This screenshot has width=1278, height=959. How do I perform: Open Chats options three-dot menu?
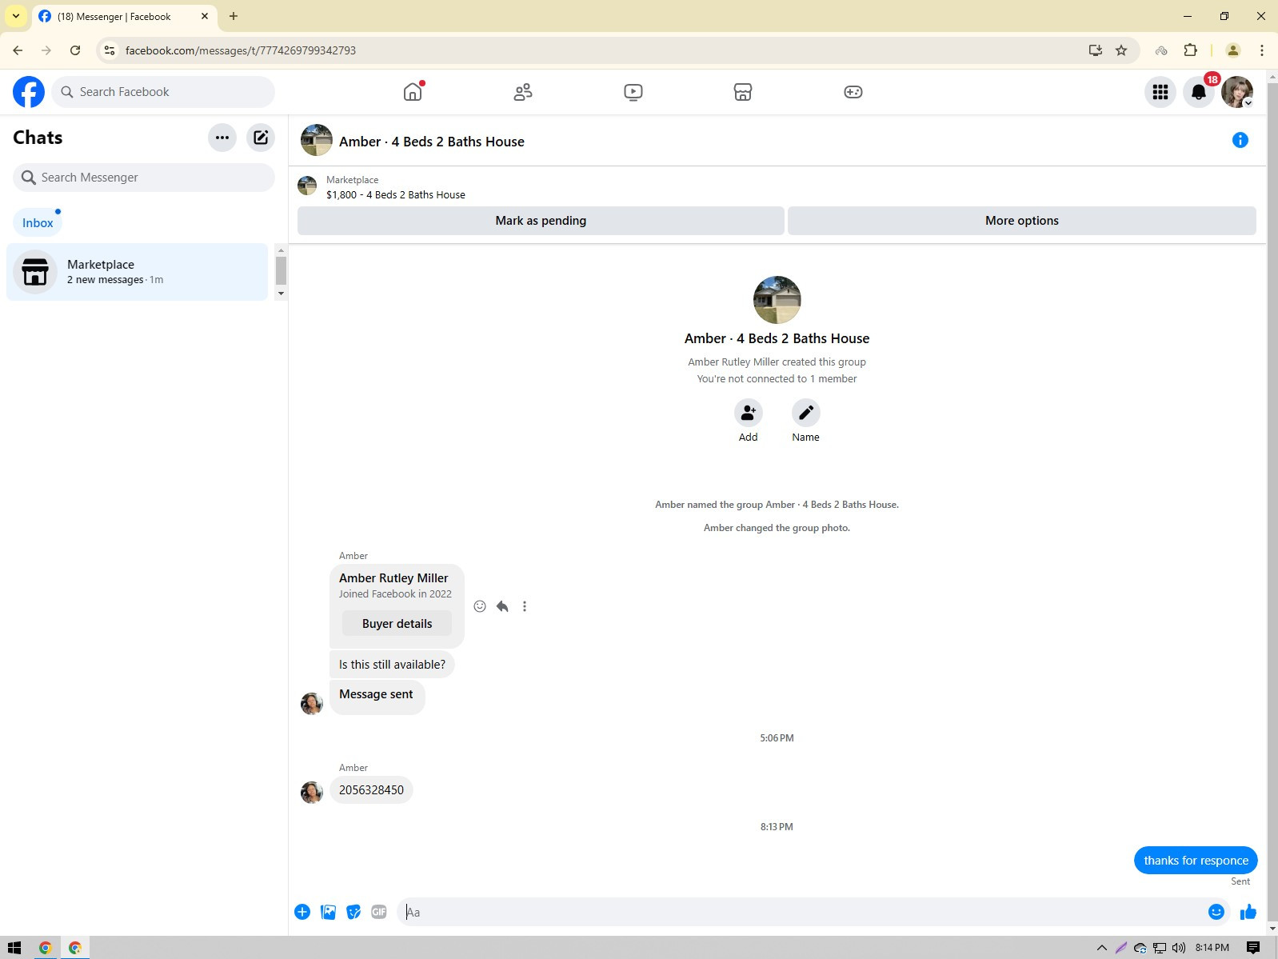click(x=222, y=138)
